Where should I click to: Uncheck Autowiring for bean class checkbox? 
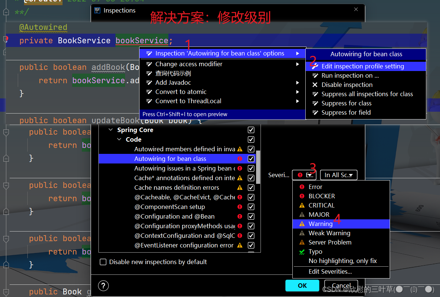click(251, 159)
